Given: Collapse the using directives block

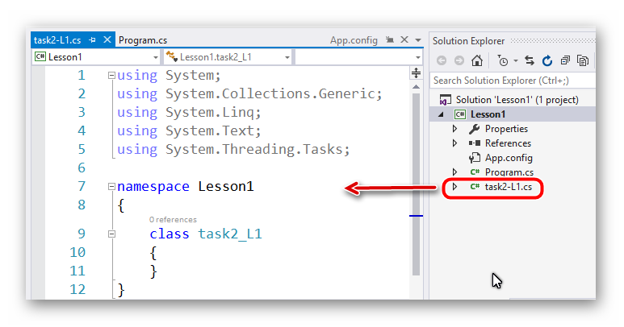Looking at the screenshot, I should click(111, 76).
